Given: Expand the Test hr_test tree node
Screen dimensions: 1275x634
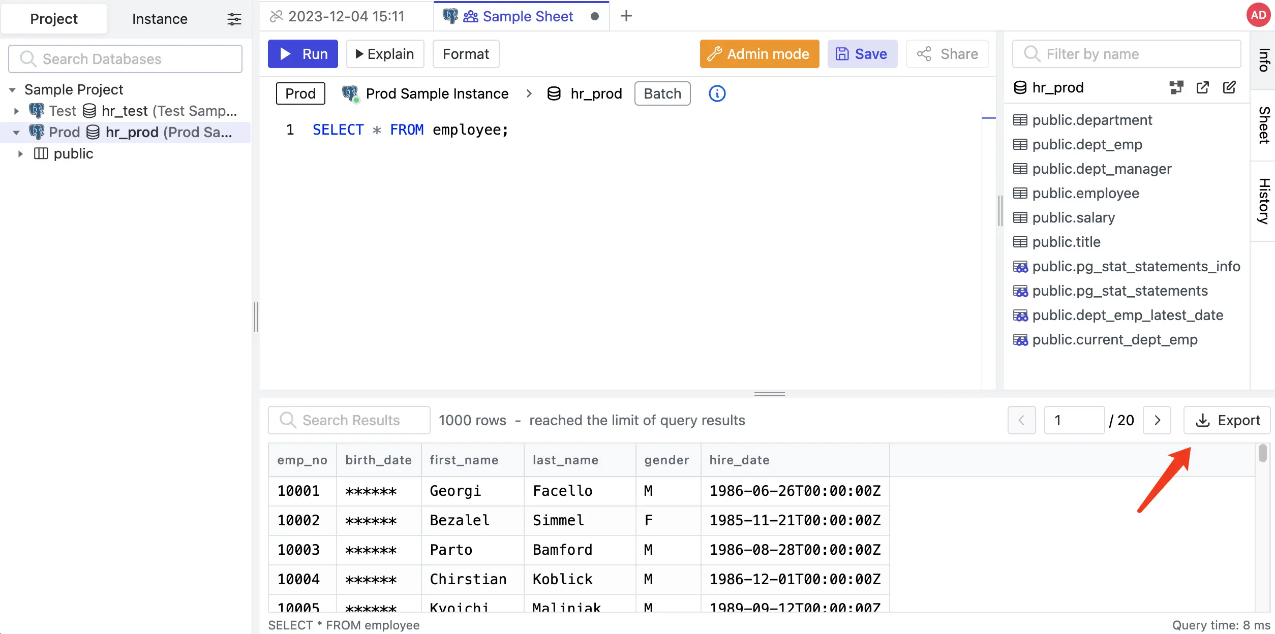Looking at the screenshot, I should point(16,111).
